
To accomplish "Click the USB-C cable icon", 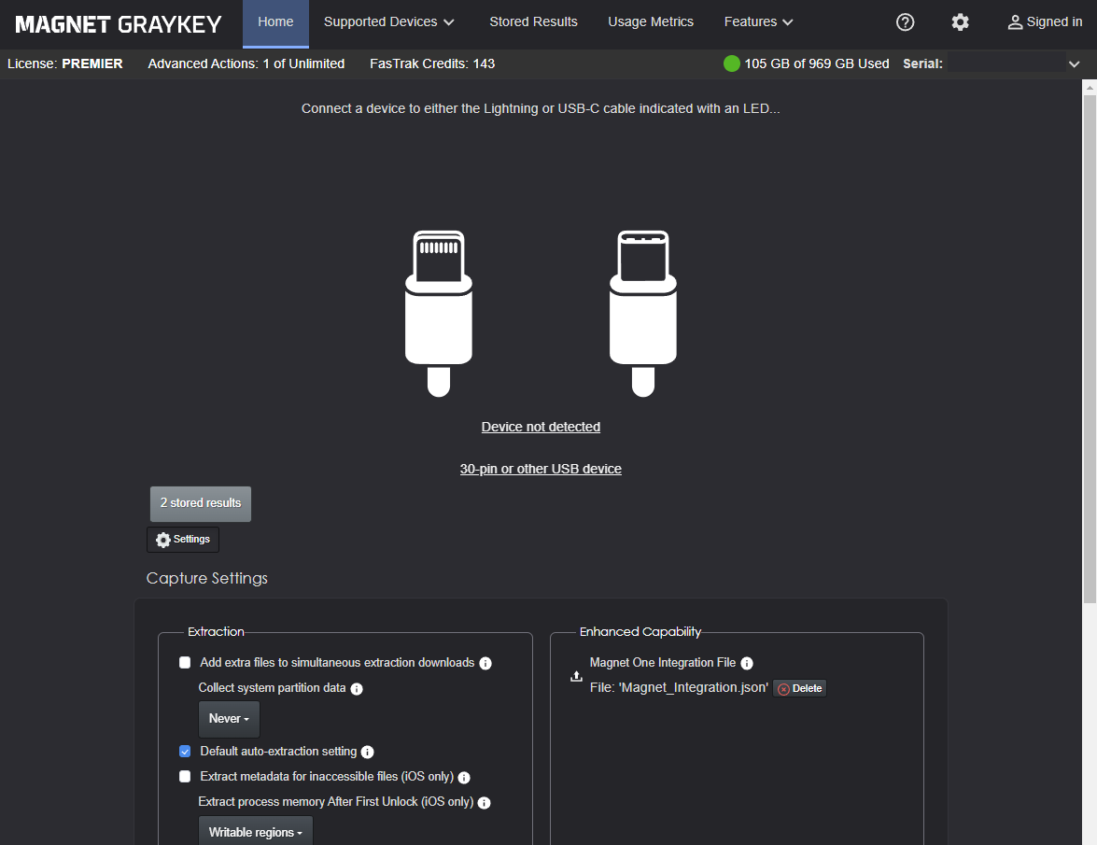I will pos(643,314).
